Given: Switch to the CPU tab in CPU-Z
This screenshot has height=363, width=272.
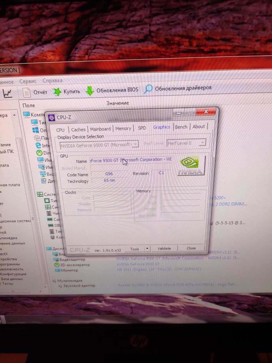Looking at the screenshot, I should [x=60, y=130].
